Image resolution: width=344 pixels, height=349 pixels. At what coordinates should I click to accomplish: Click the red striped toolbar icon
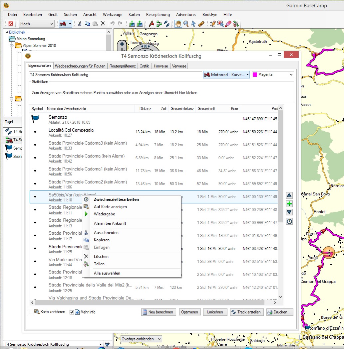[x=10, y=24]
